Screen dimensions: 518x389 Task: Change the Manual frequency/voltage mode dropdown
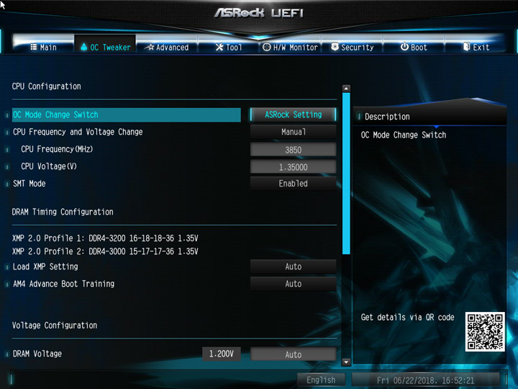click(x=294, y=132)
